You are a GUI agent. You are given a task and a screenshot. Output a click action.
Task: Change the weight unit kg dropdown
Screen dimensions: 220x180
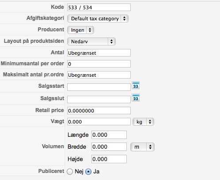(143, 122)
